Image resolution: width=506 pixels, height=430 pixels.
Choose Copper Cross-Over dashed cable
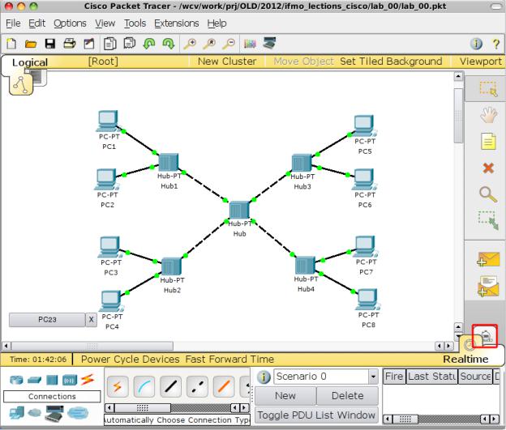click(x=197, y=386)
